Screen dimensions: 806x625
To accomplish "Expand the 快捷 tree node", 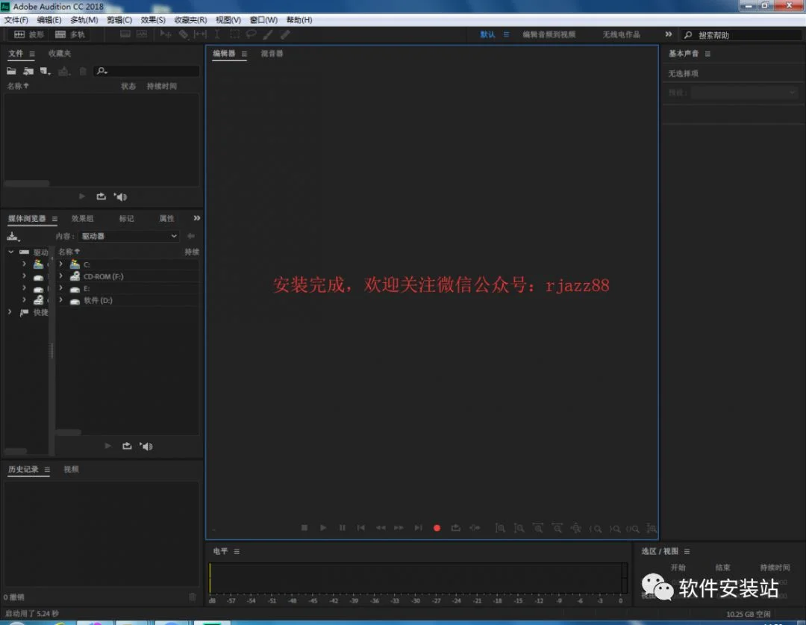I will (x=10, y=311).
